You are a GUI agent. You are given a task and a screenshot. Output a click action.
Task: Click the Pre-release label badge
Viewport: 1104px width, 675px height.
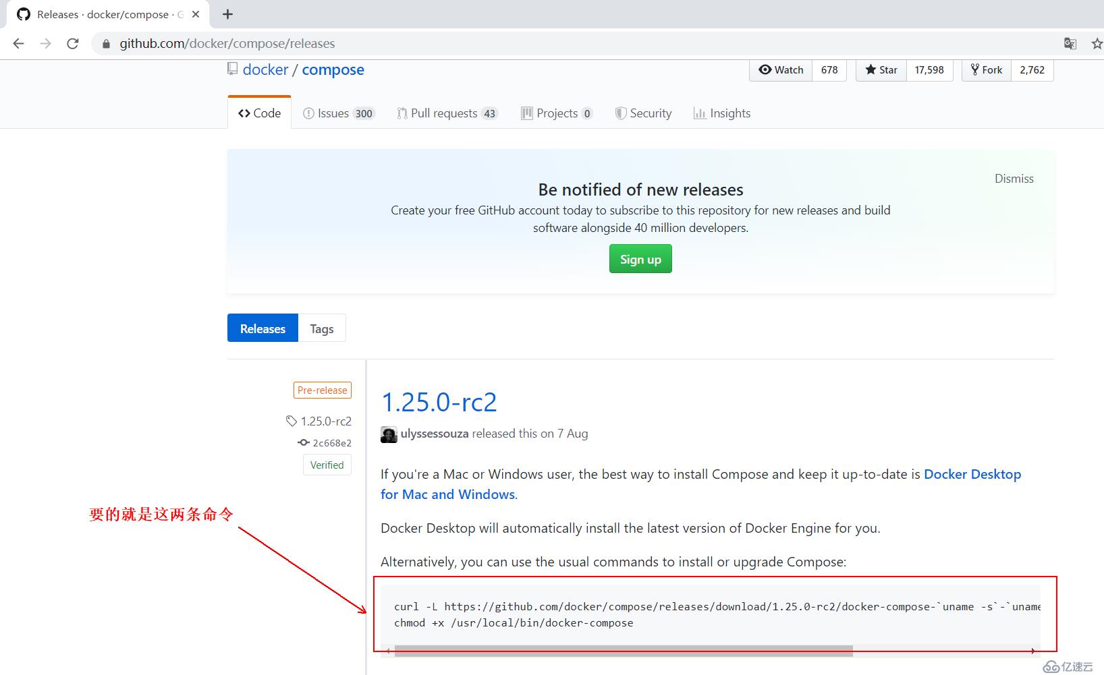(323, 390)
